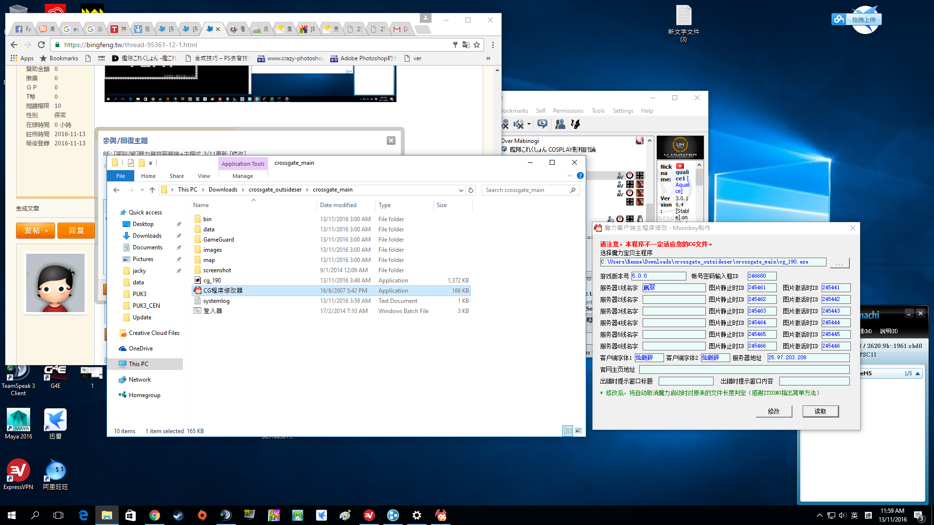
Task: Open TeamSpeak contacts icon with two people
Action: tap(560, 124)
